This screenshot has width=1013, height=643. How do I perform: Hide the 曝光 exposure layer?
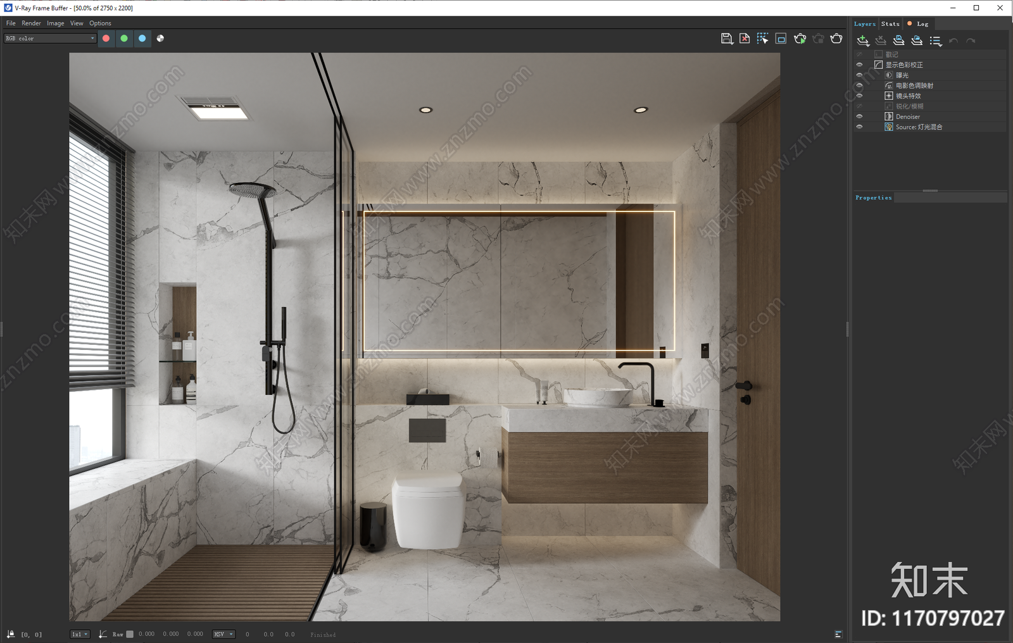(859, 75)
